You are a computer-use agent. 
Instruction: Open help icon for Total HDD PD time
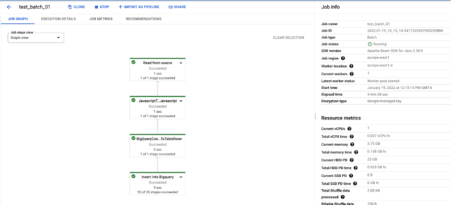pyautogui.click(x=355, y=168)
